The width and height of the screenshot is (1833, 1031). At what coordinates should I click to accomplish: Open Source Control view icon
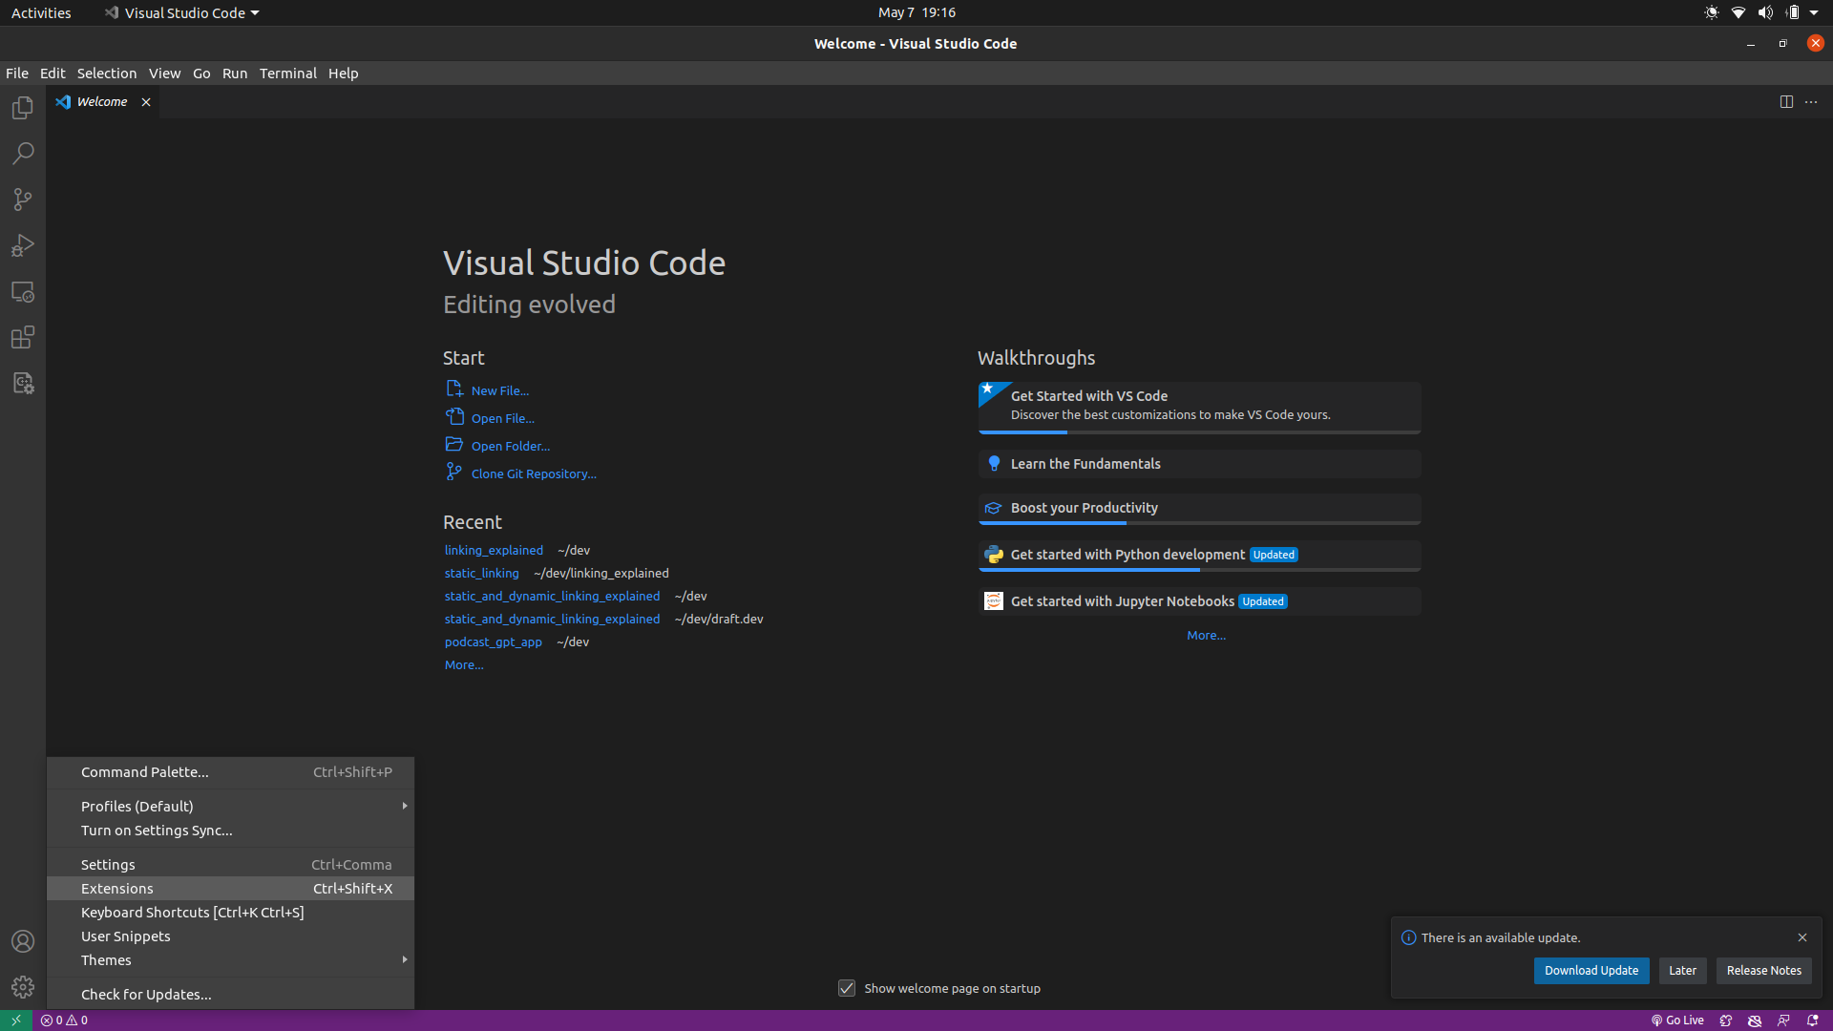[x=23, y=200]
